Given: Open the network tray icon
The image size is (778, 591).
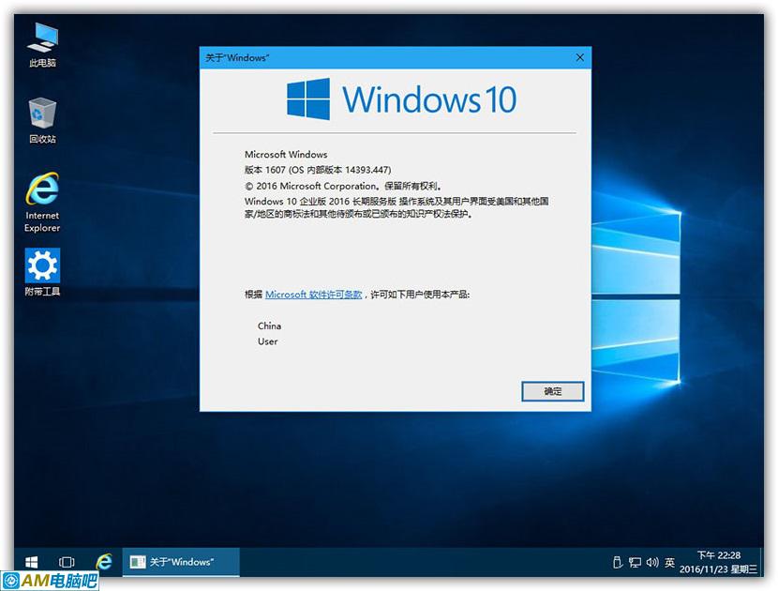Looking at the screenshot, I should coord(635,562).
